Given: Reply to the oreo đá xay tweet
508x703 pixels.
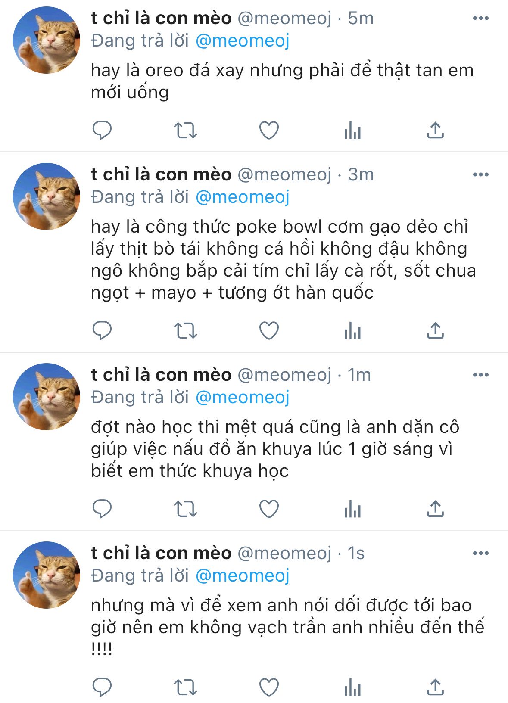Looking at the screenshot, I should click(x=102, y=130).
